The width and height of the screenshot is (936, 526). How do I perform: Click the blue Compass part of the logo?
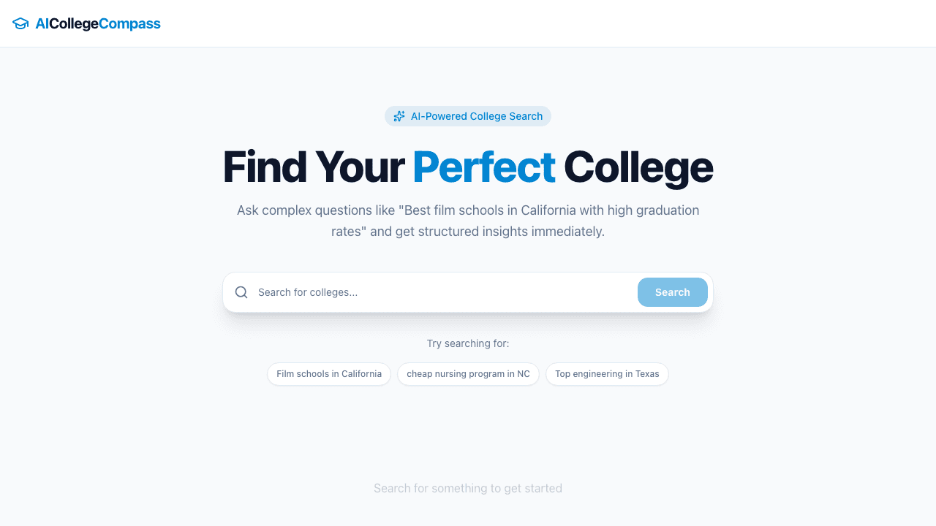[x=130, y=23]
